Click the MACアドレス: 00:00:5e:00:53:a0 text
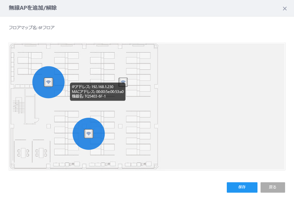This screenshot has height=200, width=294. click(98, 91)
